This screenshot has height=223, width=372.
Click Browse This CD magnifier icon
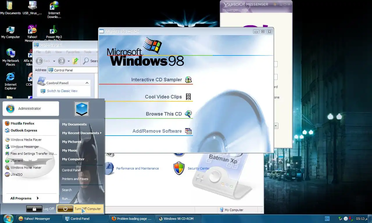click(x=188, y=114)
